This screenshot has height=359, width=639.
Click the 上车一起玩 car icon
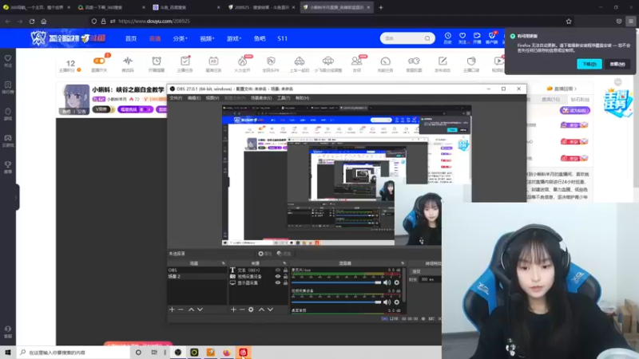pos(300,61)
